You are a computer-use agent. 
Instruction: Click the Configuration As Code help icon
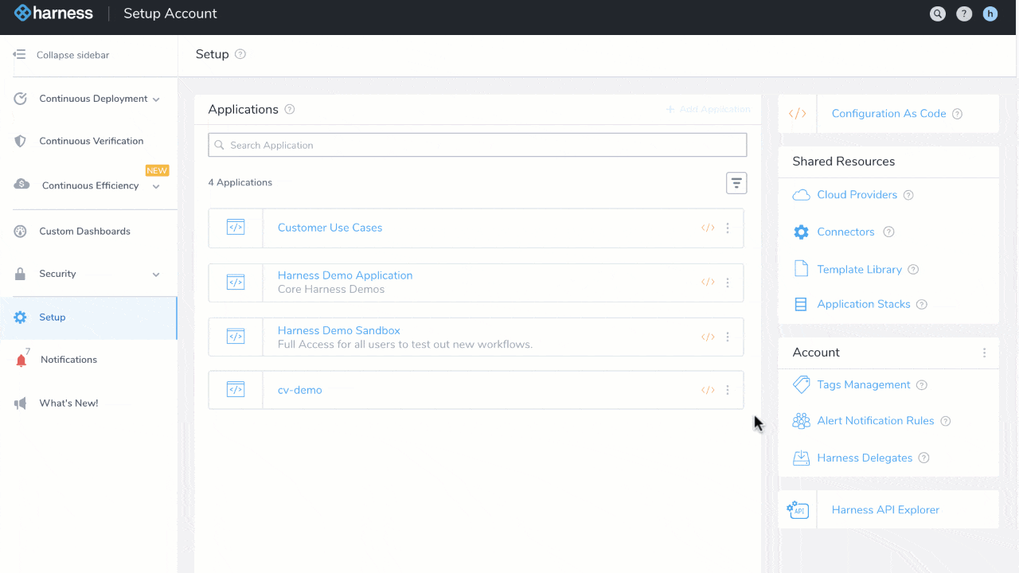958,114
